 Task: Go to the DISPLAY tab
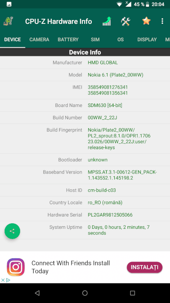click(147, 40)
